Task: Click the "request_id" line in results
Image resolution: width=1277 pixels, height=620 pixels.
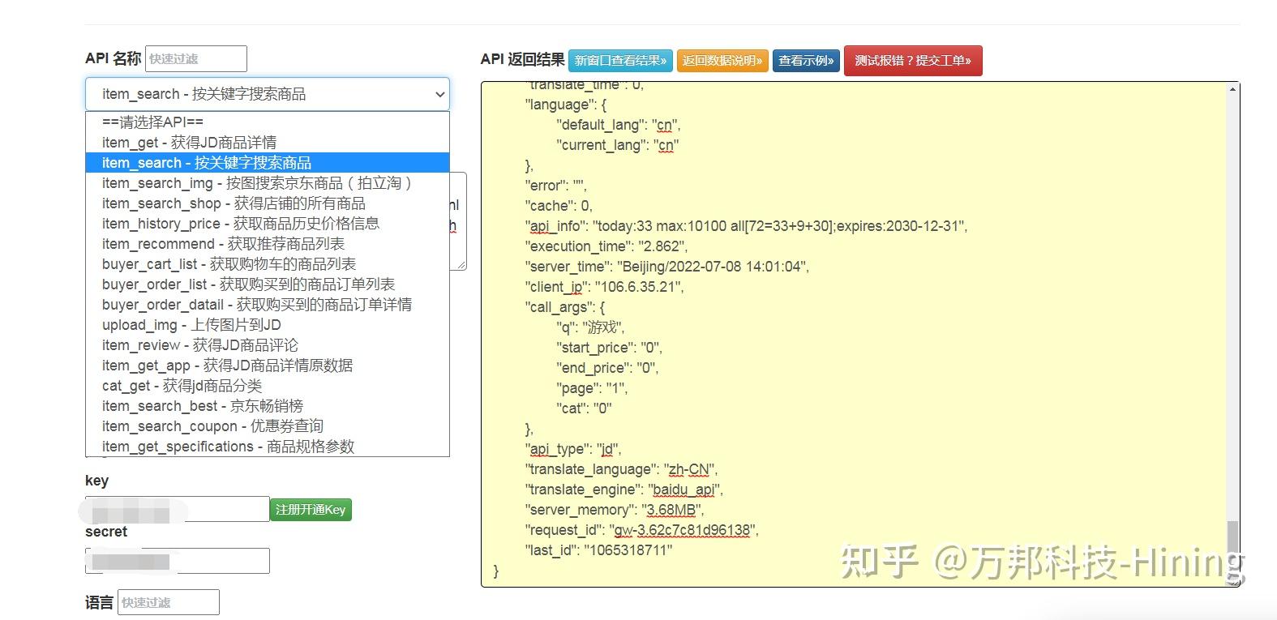Action: click(x=641, y=530)
